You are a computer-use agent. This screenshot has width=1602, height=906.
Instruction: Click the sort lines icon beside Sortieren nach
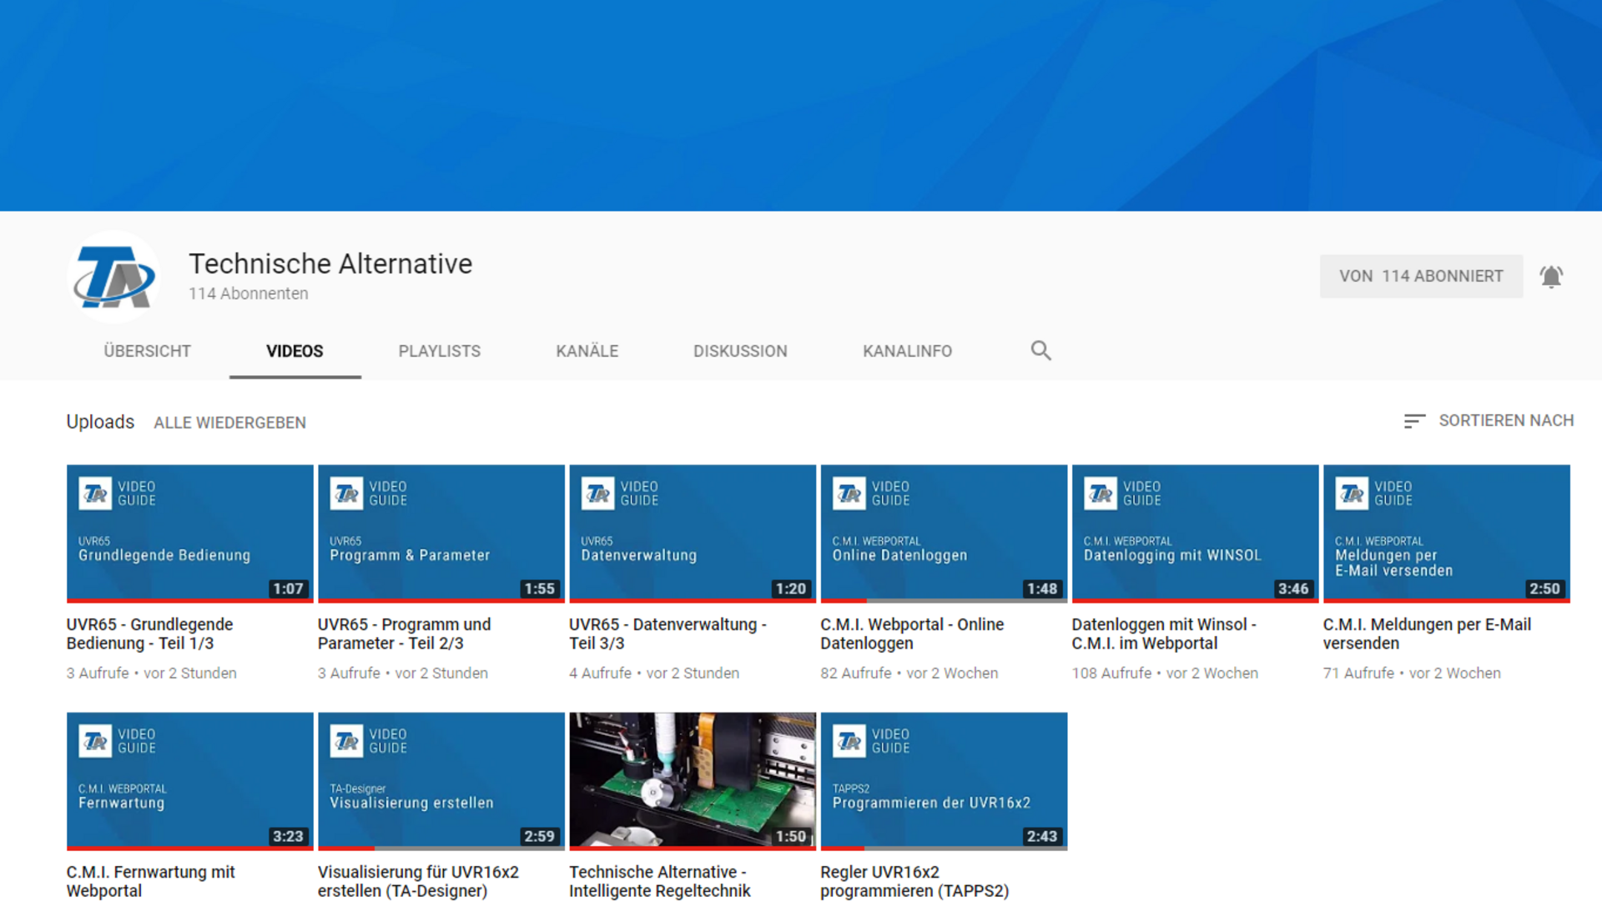point(1413,422)
